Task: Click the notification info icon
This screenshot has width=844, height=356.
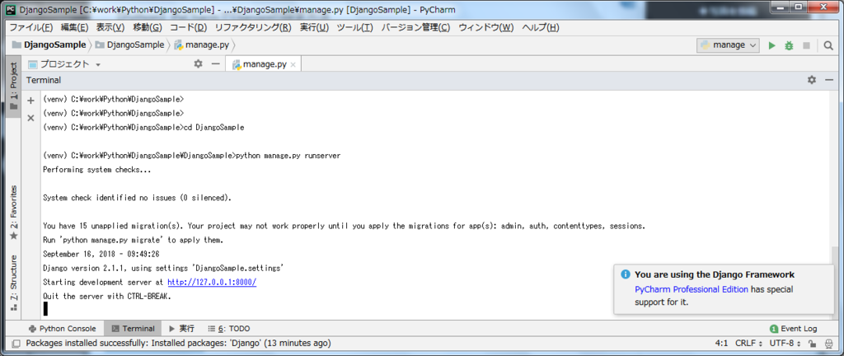Action: [626, 274]
